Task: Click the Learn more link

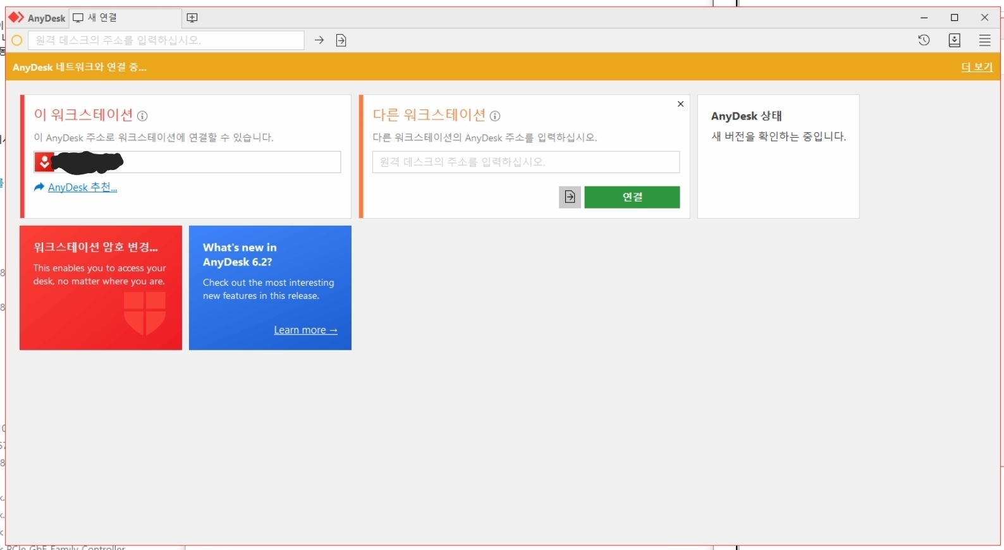Action: coord(305,330)
